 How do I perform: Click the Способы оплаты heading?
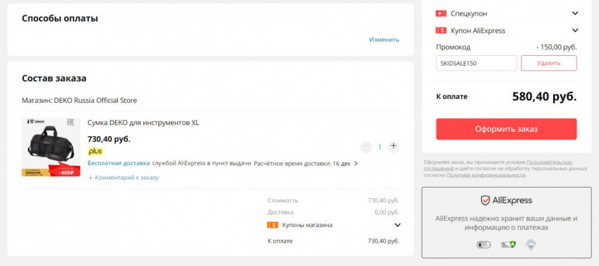[60, 18]
